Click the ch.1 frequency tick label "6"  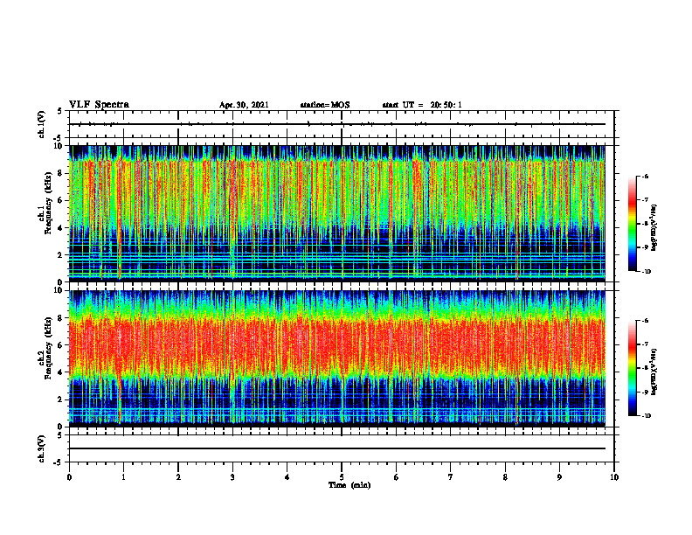61,200
